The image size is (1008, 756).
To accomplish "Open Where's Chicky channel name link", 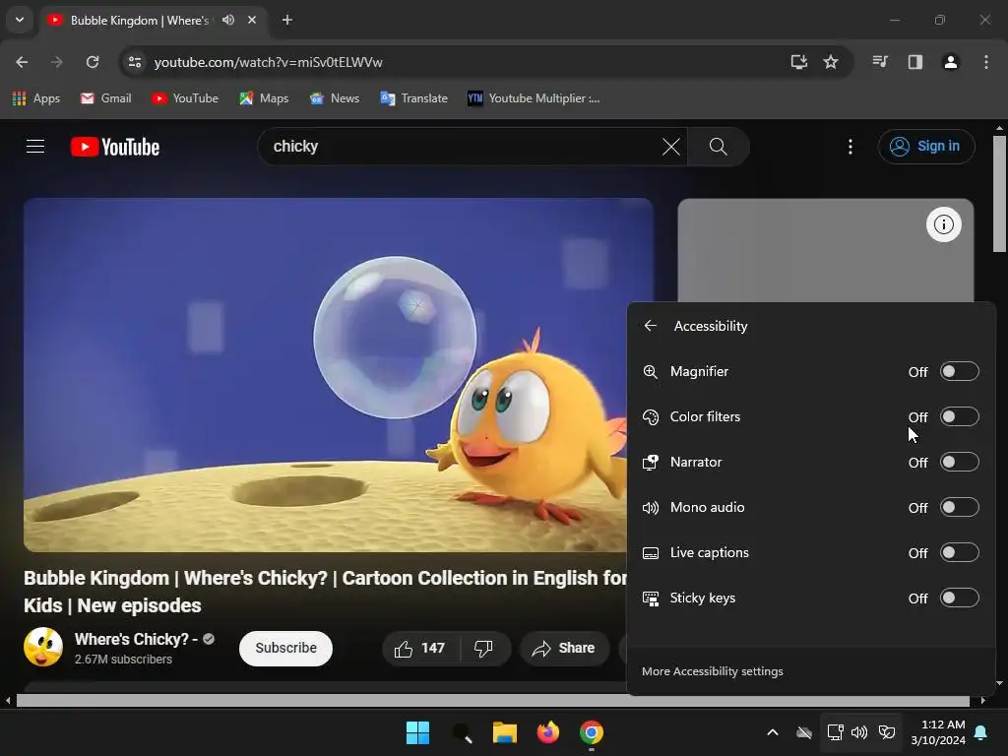I will 136,639.
